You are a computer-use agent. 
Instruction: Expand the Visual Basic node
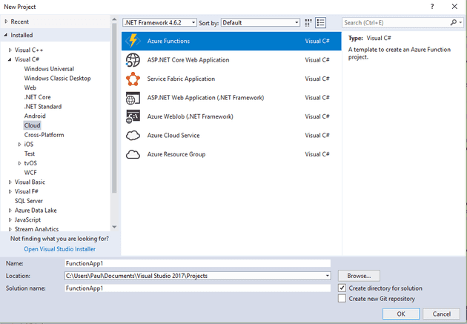click(10, 182)
